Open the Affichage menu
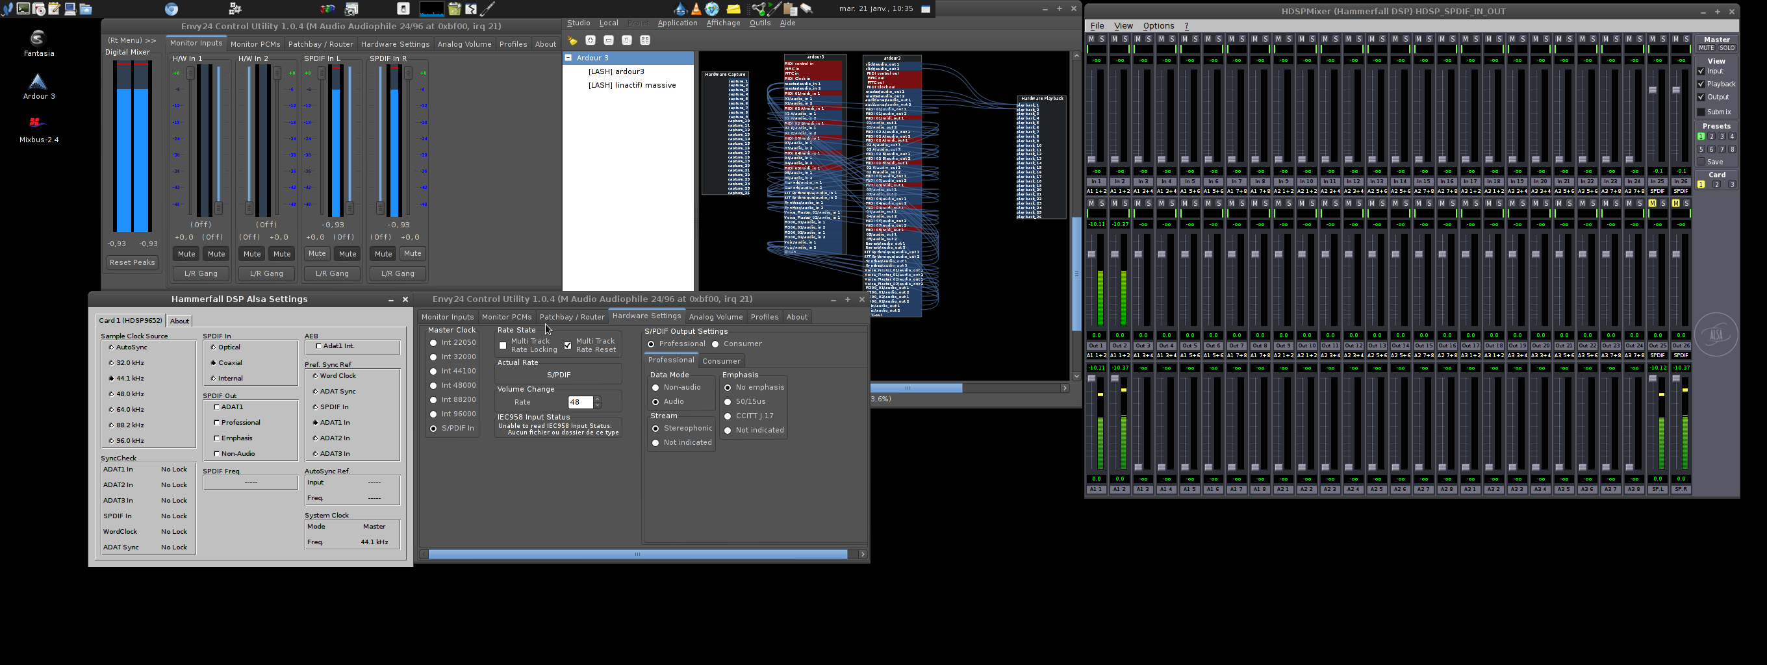This screenshot has width=1767, height=665. click(x=723, y=23)
